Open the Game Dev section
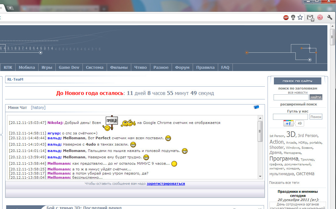The image size is (336, 209). (69, 67)
